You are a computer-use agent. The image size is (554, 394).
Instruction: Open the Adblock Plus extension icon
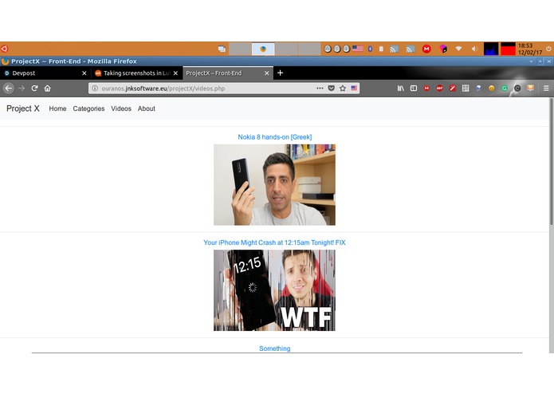439,89
